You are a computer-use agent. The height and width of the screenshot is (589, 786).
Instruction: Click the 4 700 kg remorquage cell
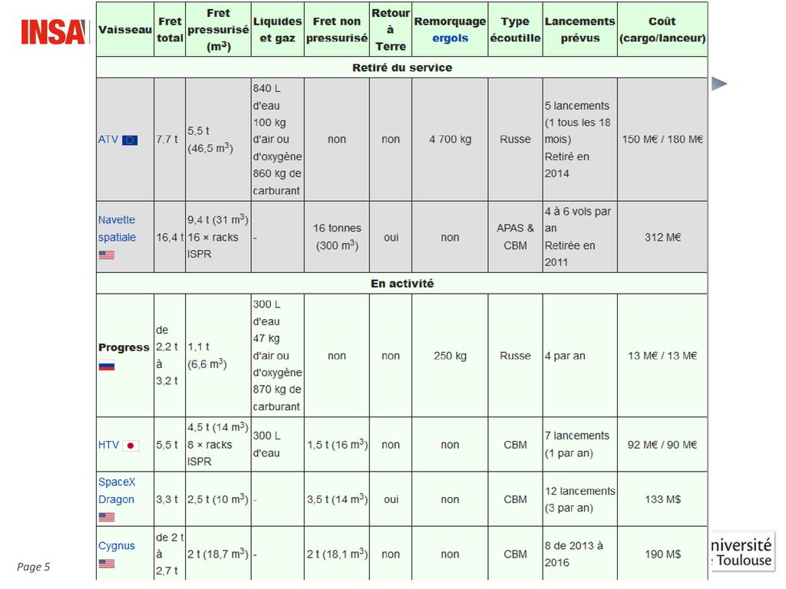pos(450,140)
